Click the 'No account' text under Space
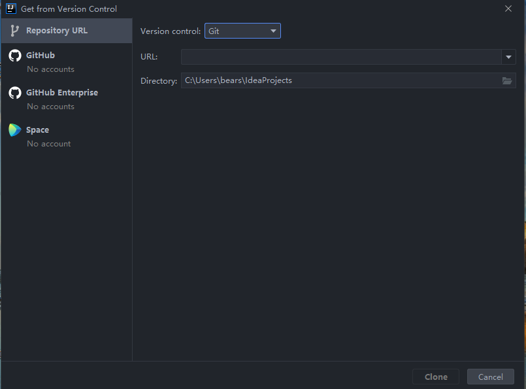This screenshot has width=526, height=389. [x=49, y=144]
